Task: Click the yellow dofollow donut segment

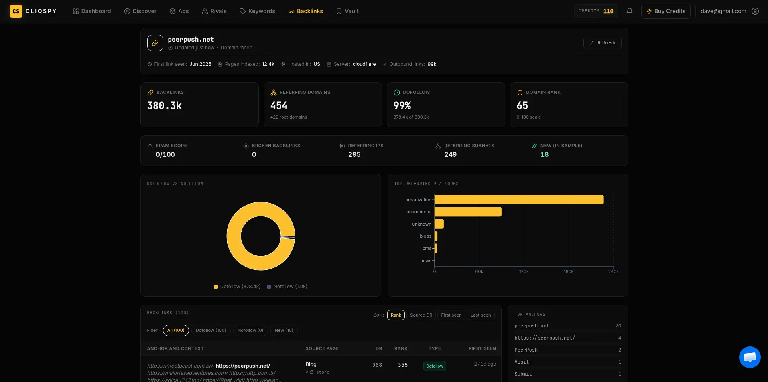Action: (234, 236)
